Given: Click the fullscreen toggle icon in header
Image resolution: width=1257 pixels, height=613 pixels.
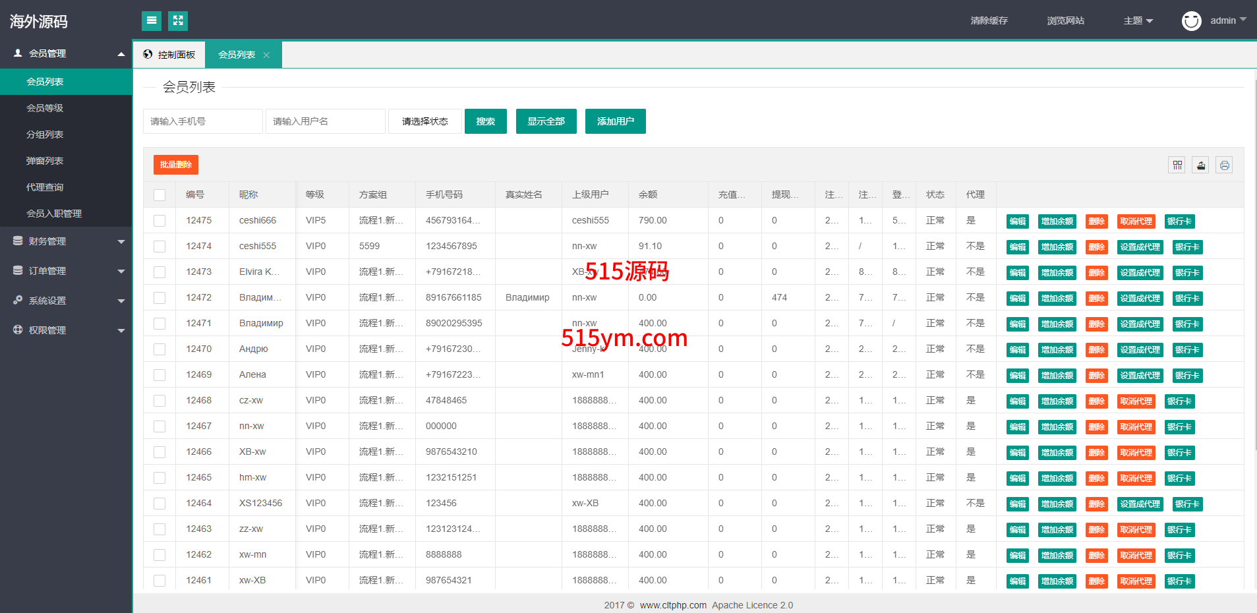Looking at the screenshot, I should [178, 21].
